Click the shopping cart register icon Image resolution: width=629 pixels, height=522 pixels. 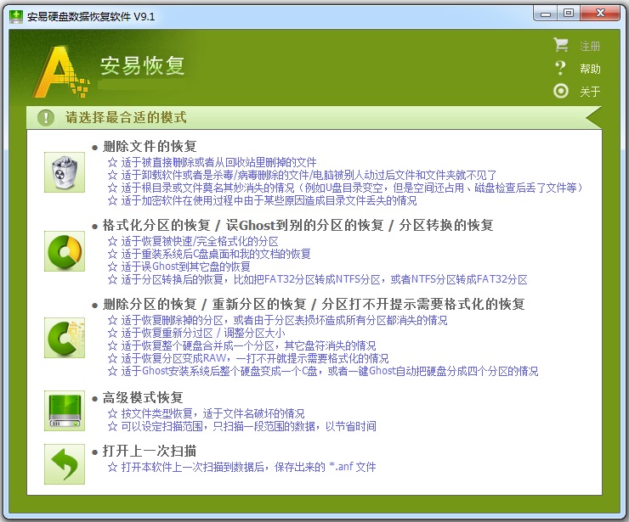click(560, 45)
